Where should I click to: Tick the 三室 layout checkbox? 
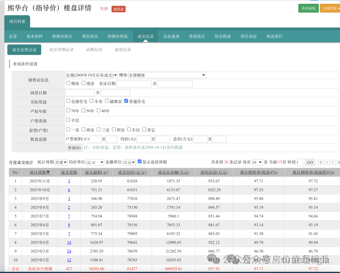(99, 129)
